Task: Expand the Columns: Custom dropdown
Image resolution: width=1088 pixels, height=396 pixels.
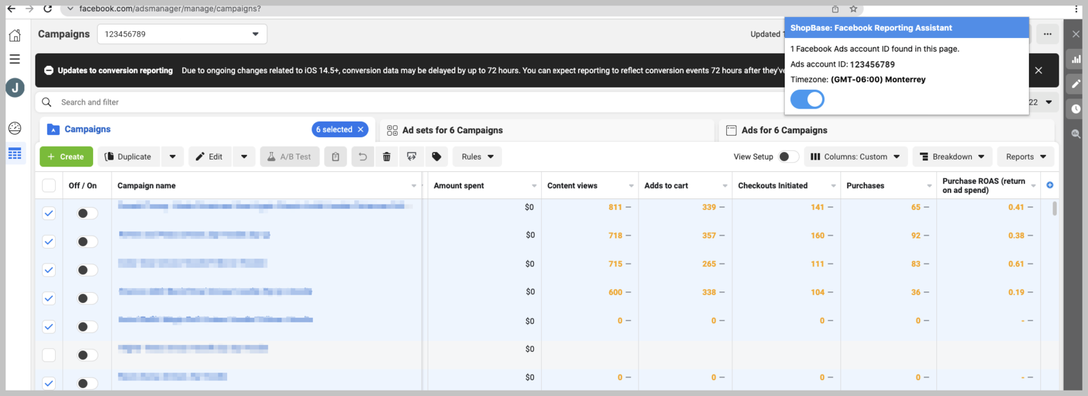Action: click(x=855, y=157)
